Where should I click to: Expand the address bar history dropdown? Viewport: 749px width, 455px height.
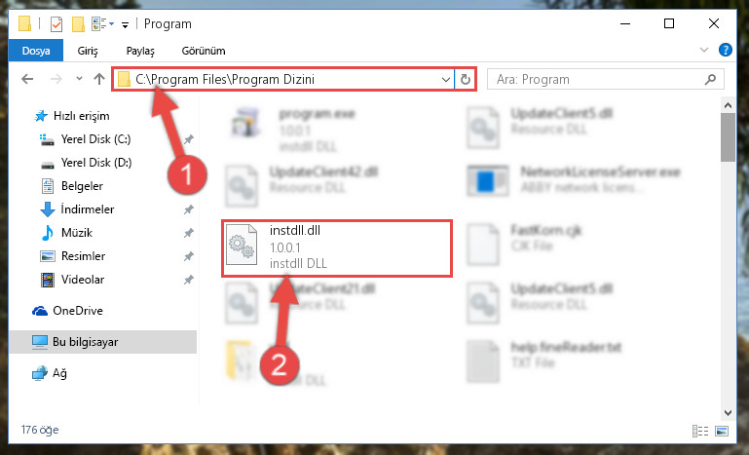446,79
